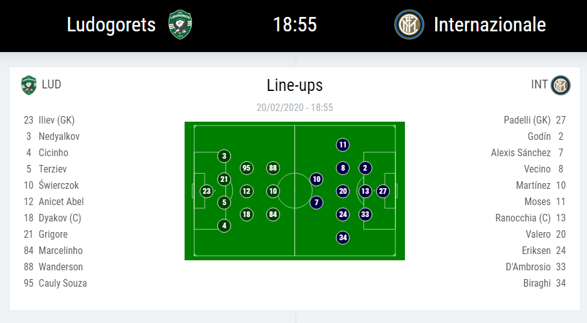Select player marker 88 on the pitch
This screenshot has height=323, width=587.
(272, 168)
